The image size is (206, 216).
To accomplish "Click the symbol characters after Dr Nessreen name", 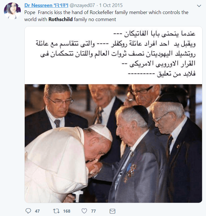I will [61, 5].
